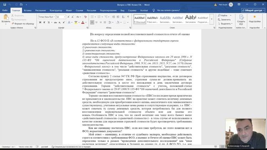Clear all formatting icon
This screenshot has width=267, height=150.
point(85,17)
